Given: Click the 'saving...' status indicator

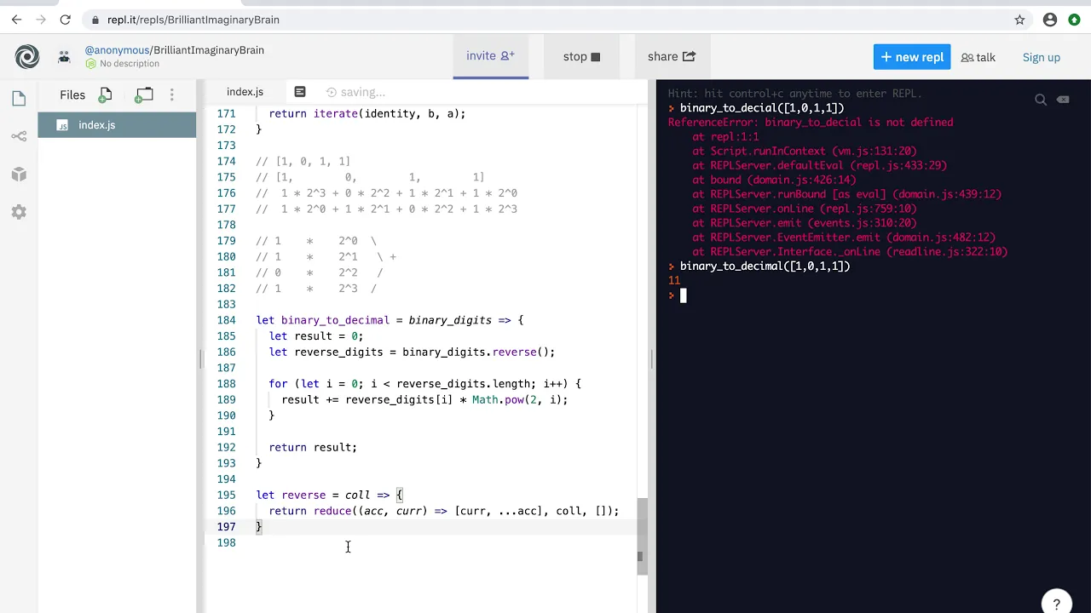Looking at the screenshot, I should click(x=355, y=92).
